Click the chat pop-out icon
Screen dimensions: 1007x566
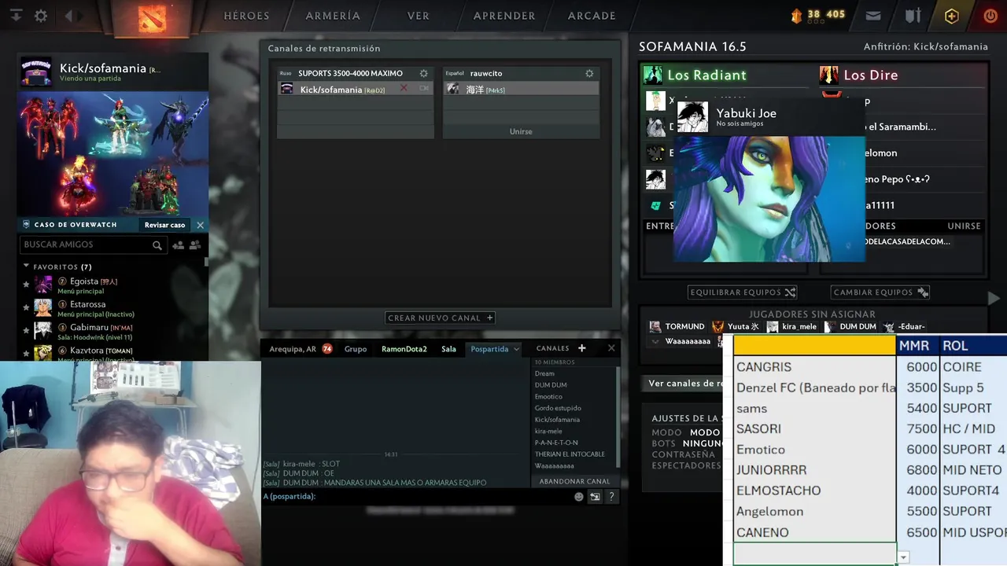click(x=595, y=497)
